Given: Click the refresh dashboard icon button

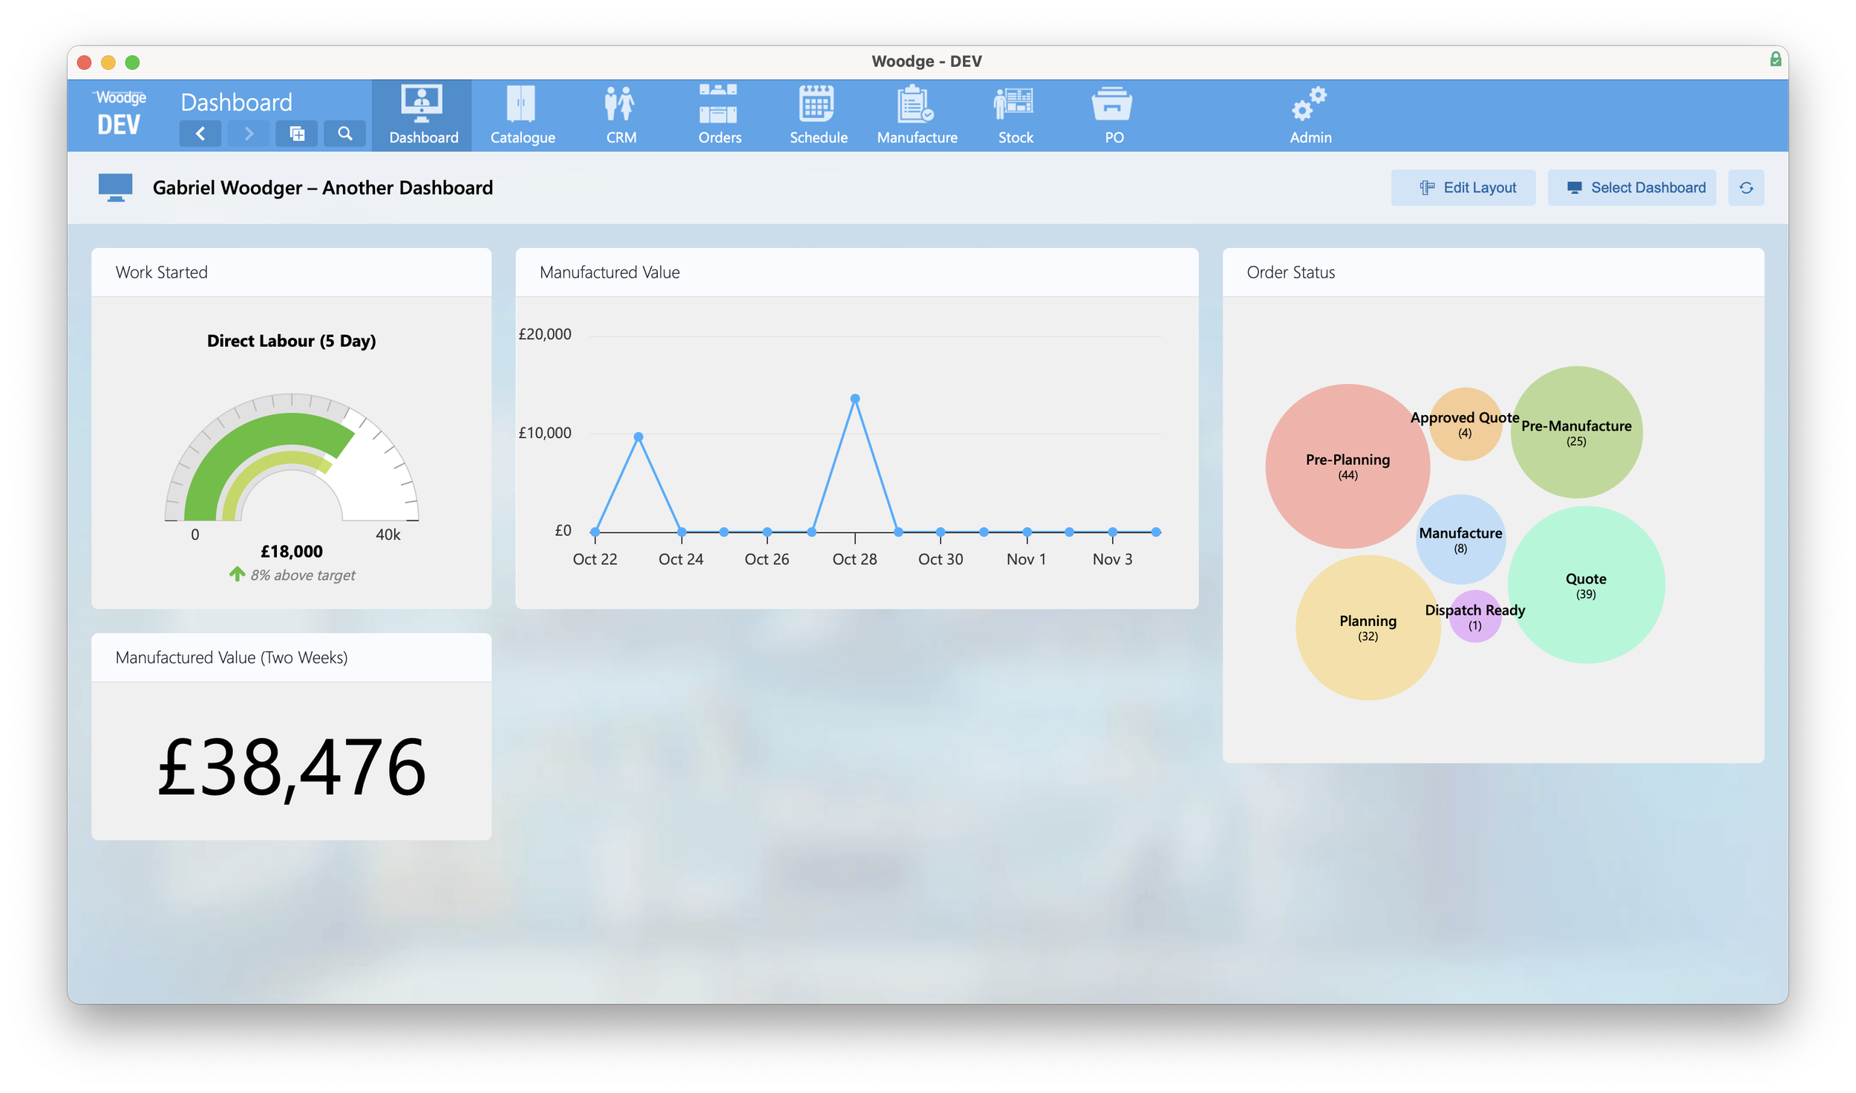Looking at the screenshot, I should 1745,188.
